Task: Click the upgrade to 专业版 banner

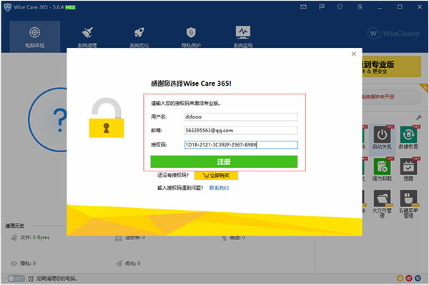Action: pyautogui.click(x=392, y=66)
